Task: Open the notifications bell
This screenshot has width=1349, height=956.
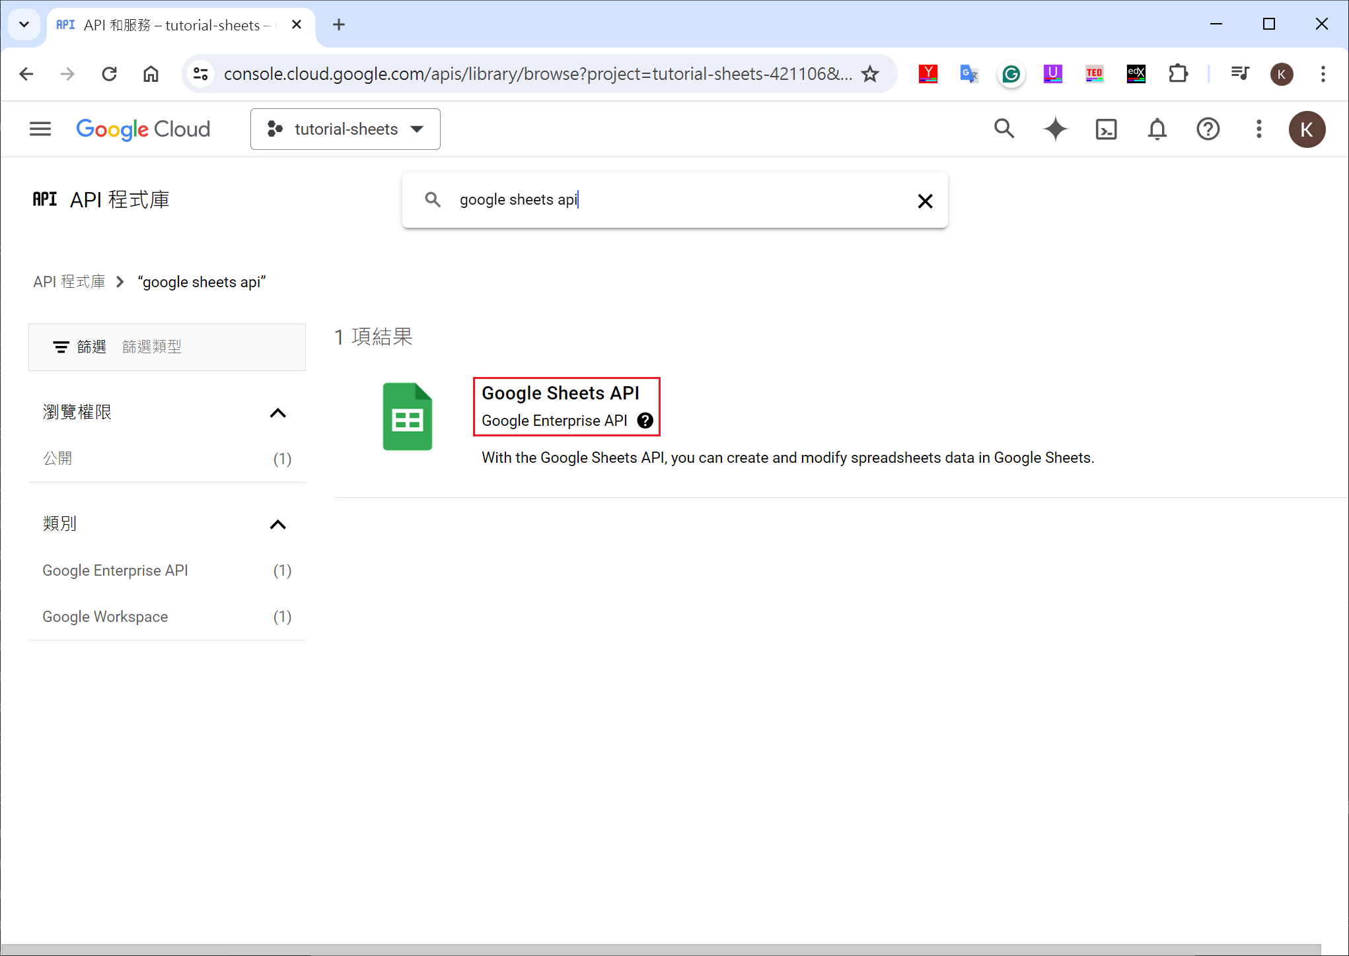Action: (1157, 129)
